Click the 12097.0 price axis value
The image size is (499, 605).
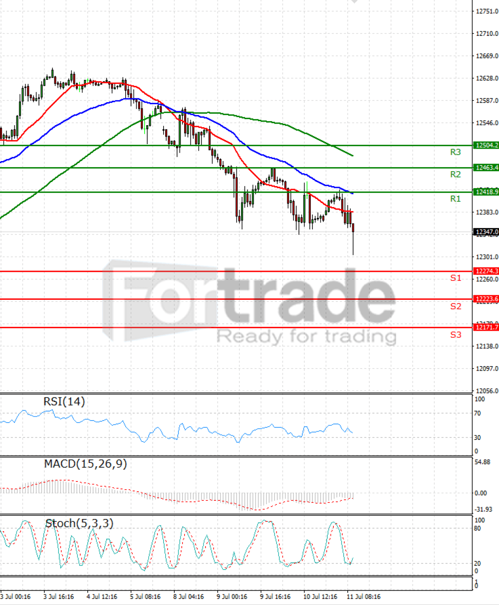pyautogui.click(x=487, y=369)
